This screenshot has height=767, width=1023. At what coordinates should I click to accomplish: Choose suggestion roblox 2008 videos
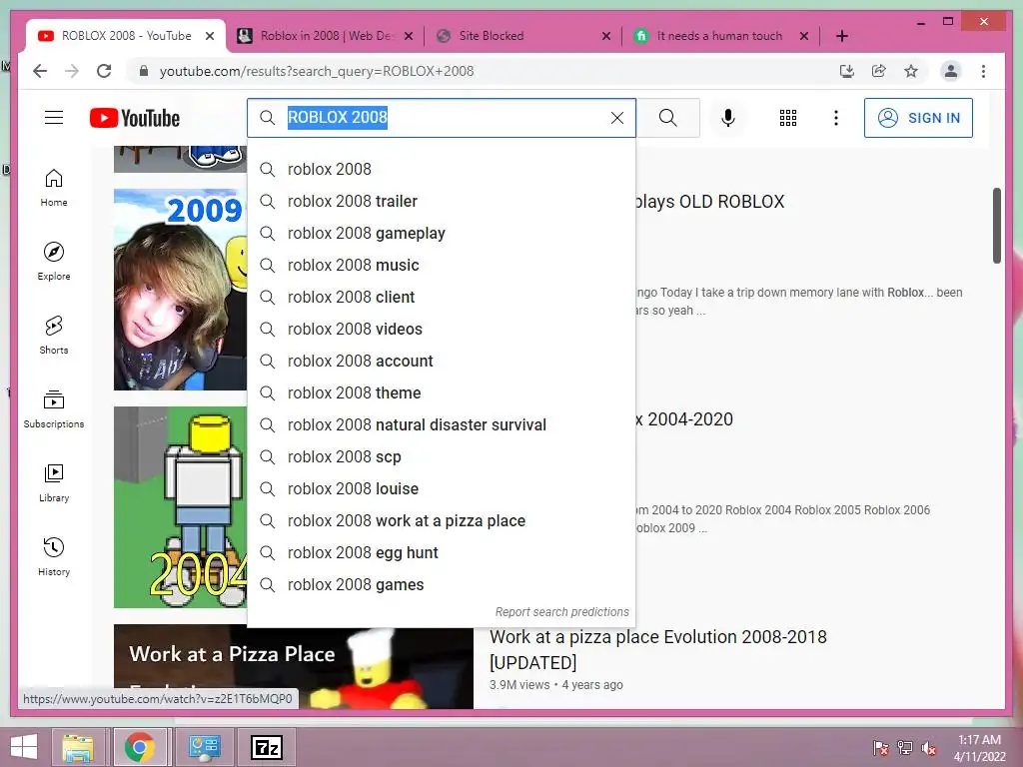[442, 329]
